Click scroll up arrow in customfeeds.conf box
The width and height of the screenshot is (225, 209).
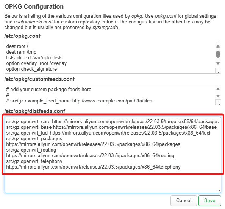coord(218,89)
